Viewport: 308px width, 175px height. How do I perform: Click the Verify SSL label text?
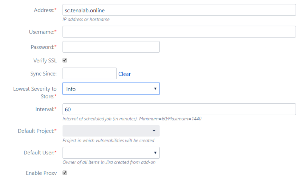coord(45,61)
